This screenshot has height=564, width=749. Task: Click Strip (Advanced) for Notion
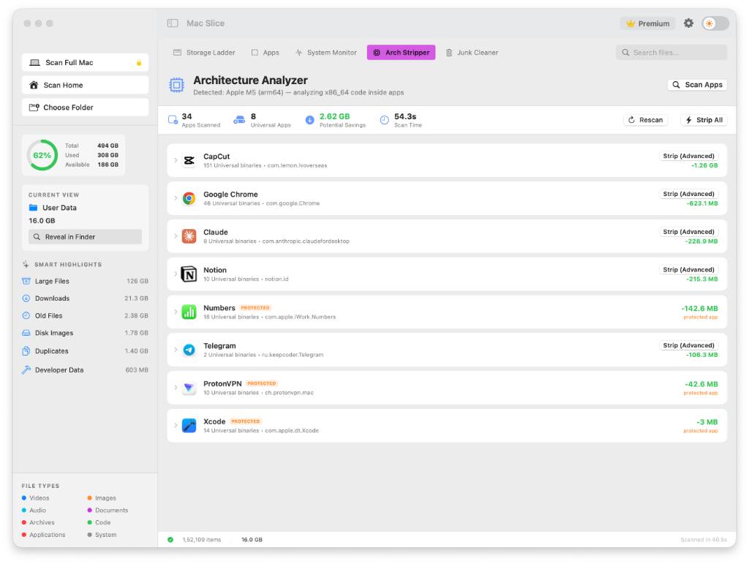click(x=688, y=270)
